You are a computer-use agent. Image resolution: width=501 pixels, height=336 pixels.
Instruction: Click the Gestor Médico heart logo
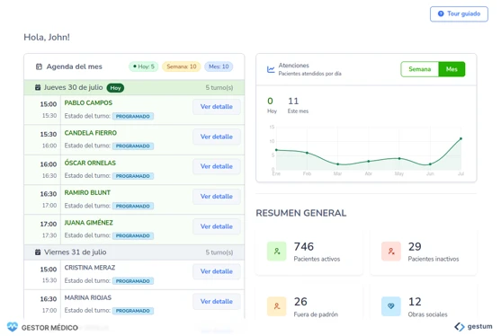(13, 327)
